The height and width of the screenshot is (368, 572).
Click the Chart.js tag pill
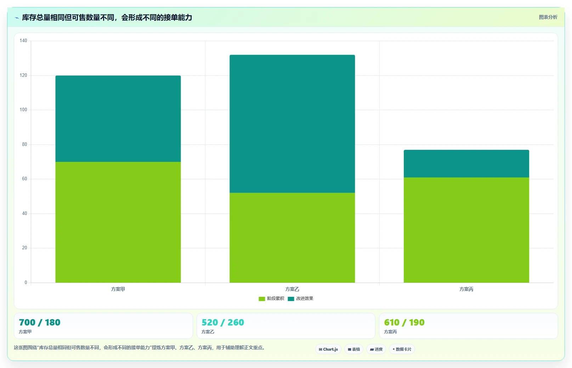[x=328, y=349]
